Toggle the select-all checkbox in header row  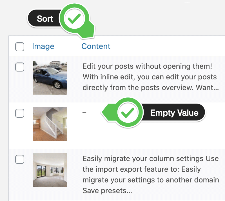click(x=20, y=47)
